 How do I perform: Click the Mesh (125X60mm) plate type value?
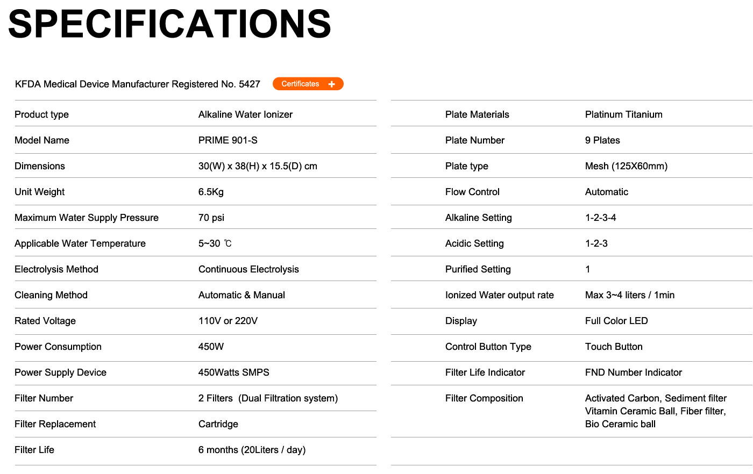[x=626, y=166]
